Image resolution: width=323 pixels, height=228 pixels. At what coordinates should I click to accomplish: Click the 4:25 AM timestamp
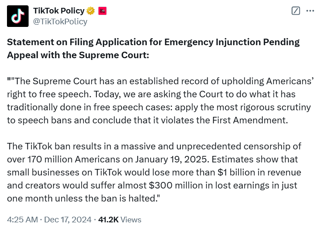point(22,220)
